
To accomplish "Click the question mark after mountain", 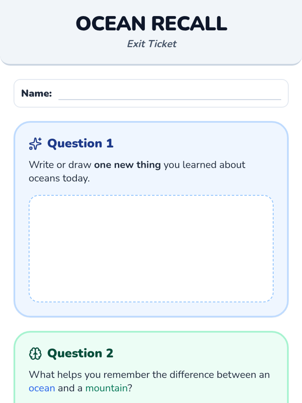I will (130, 388).
